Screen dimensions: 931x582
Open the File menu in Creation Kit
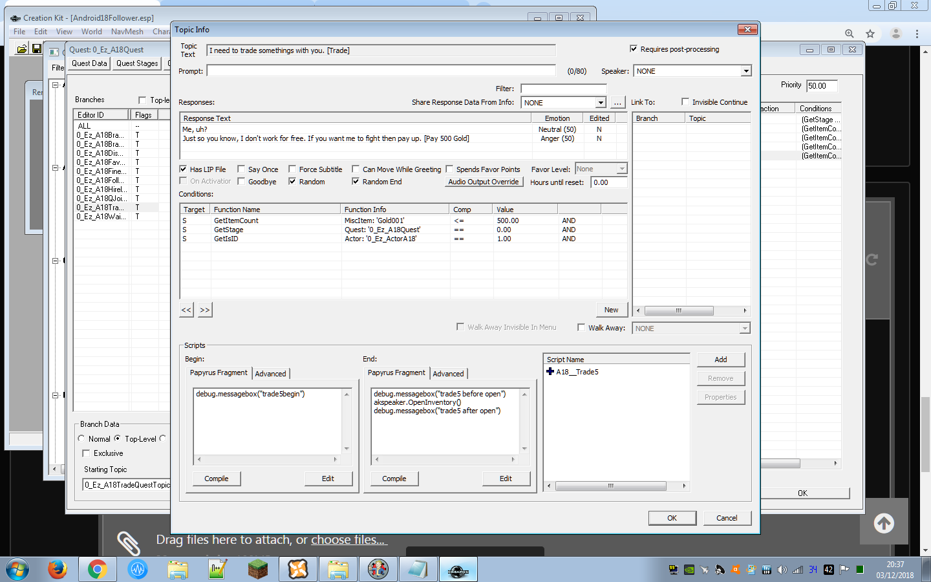[x=19, y=31]
